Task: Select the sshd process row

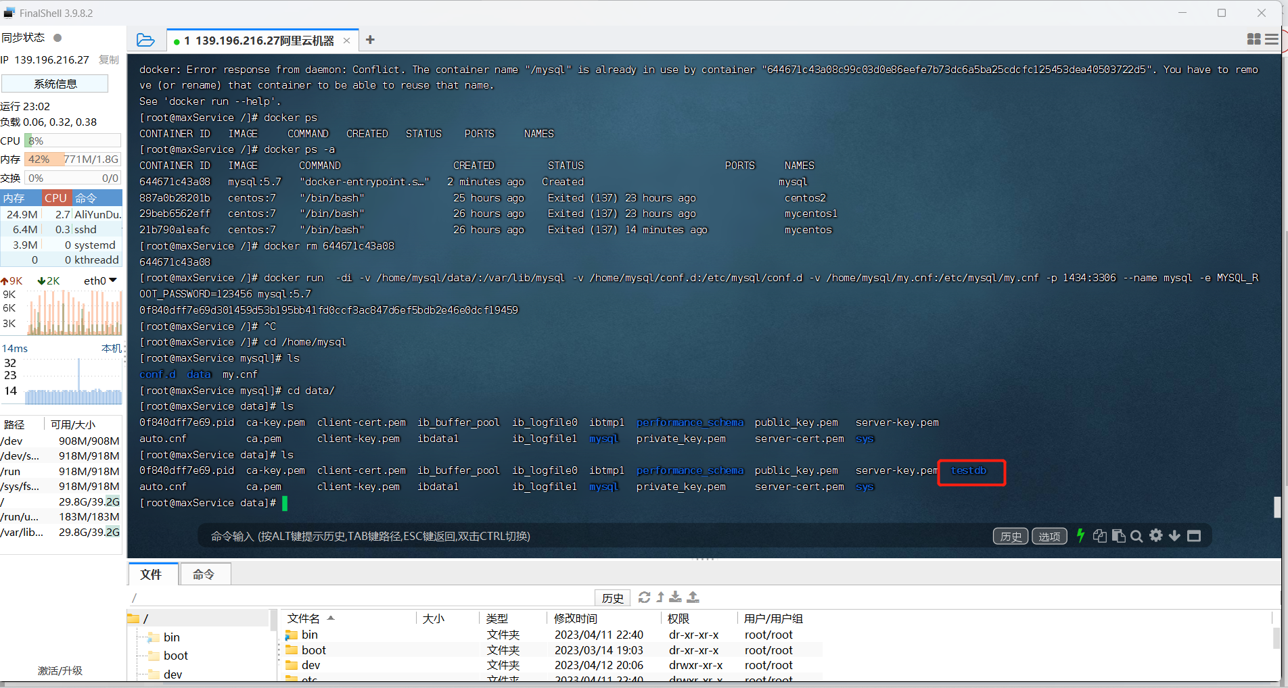Action: pos(62,230)
